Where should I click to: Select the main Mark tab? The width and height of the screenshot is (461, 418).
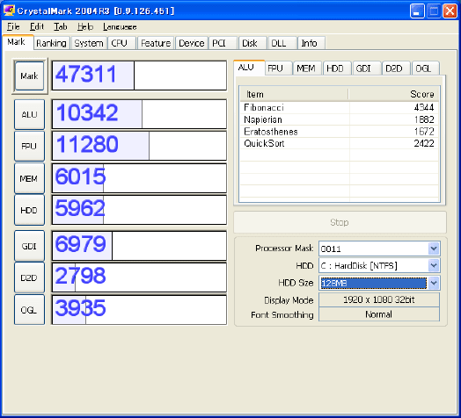click(x=18, y=42)
